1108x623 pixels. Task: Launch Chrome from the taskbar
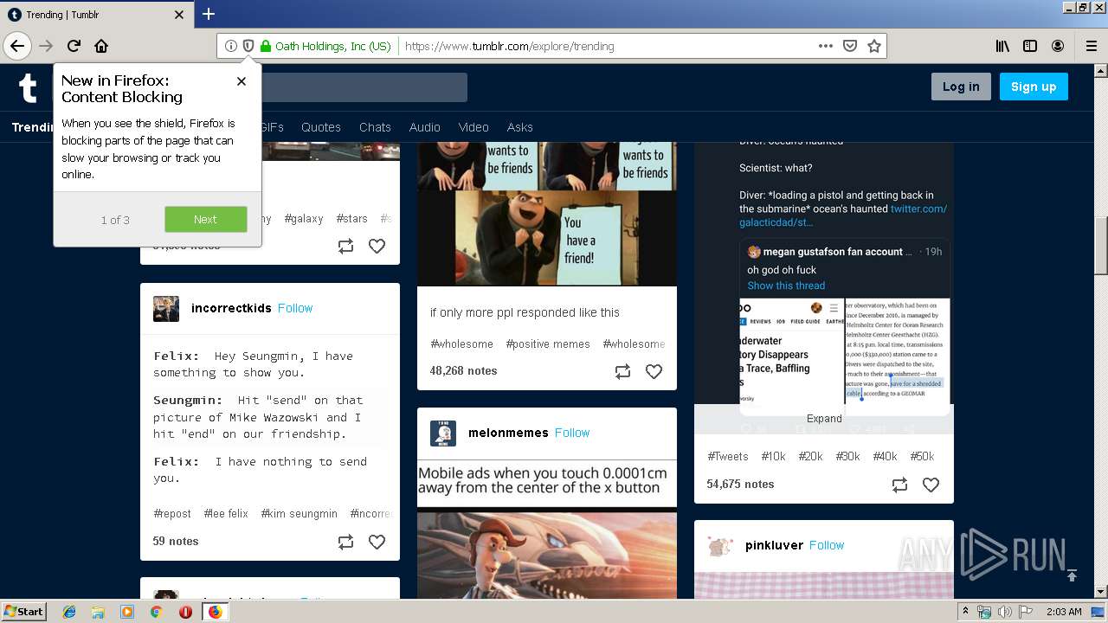point(156,611)
